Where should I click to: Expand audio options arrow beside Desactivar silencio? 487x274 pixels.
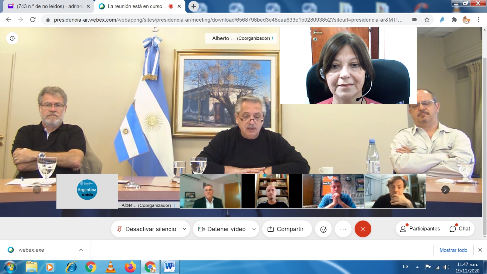(x=184, y=229)
